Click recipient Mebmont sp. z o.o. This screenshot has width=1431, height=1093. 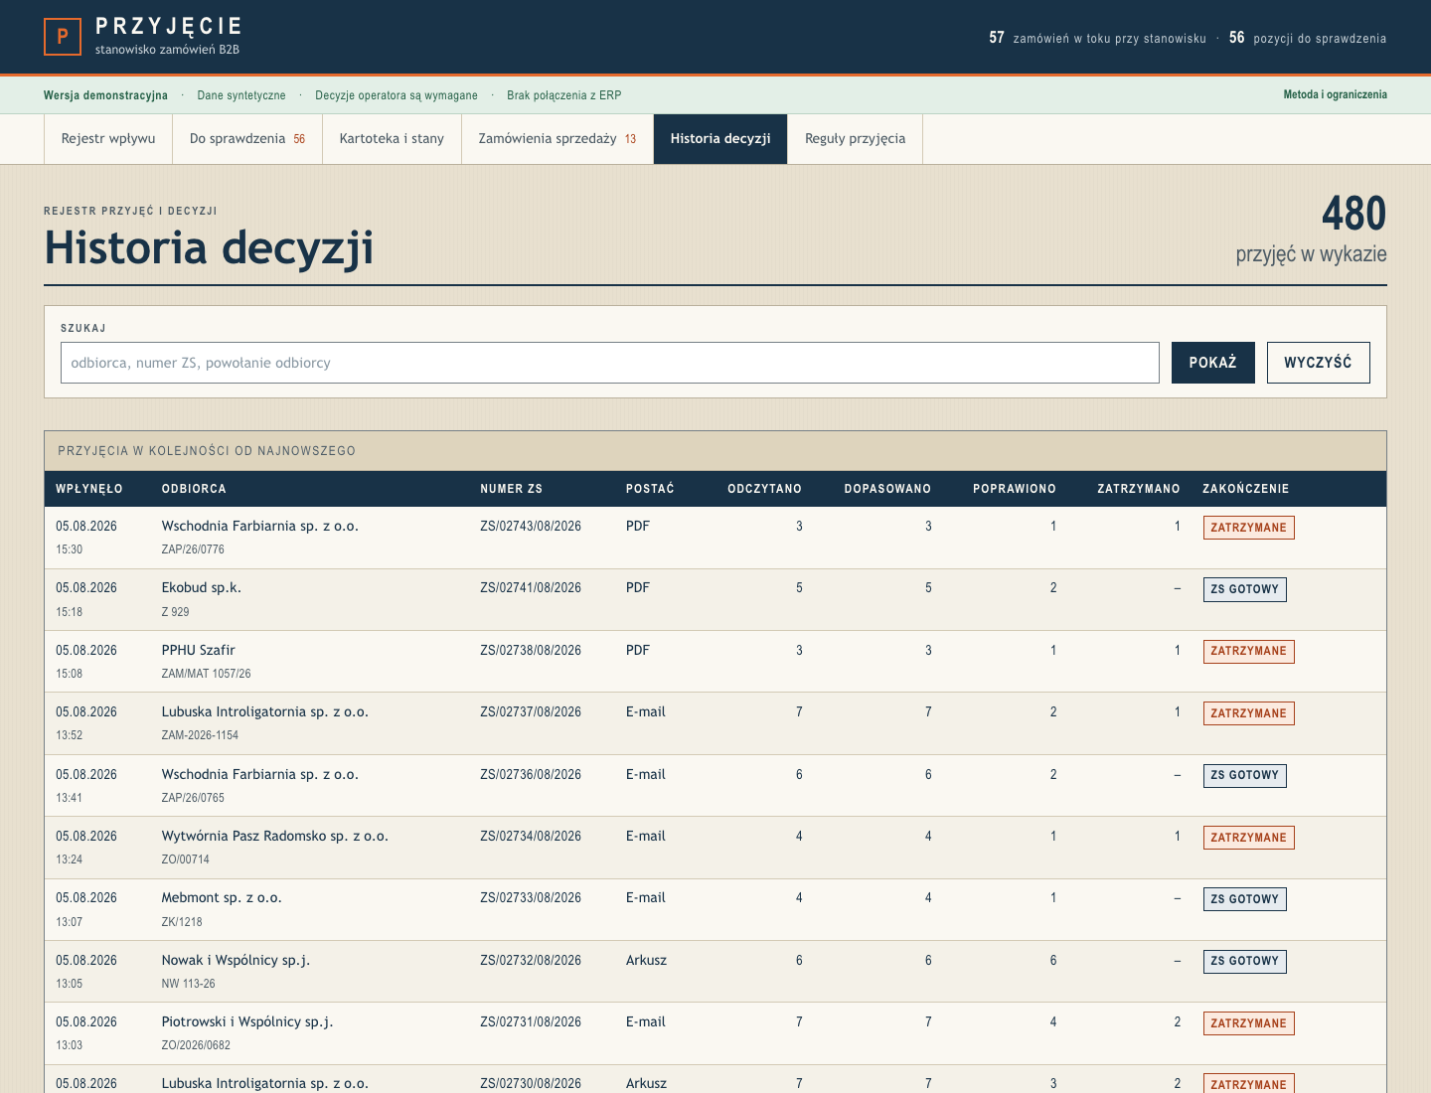pyautogui.click(x=222, y=898)
